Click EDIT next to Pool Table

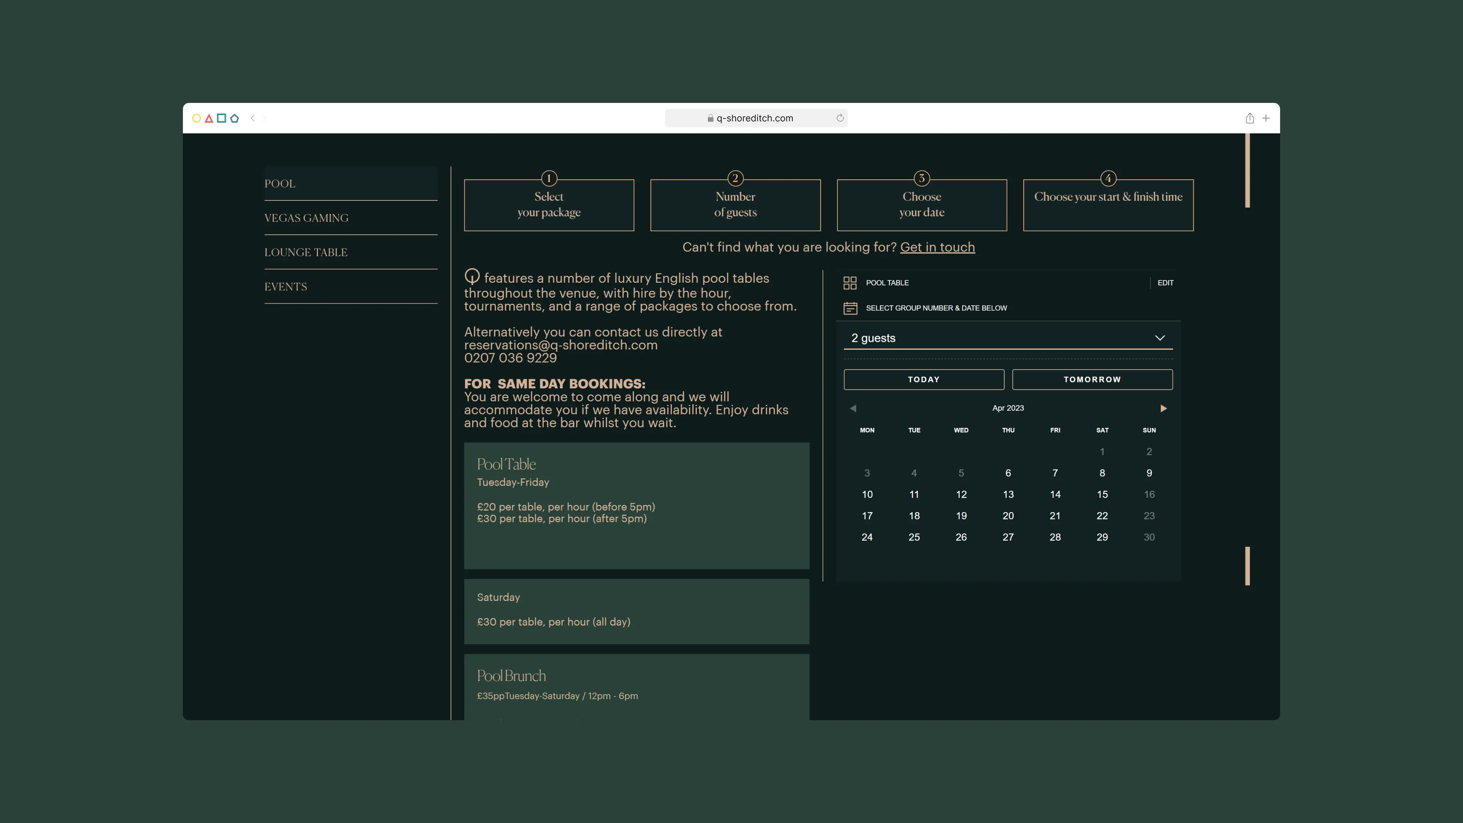1165,282
